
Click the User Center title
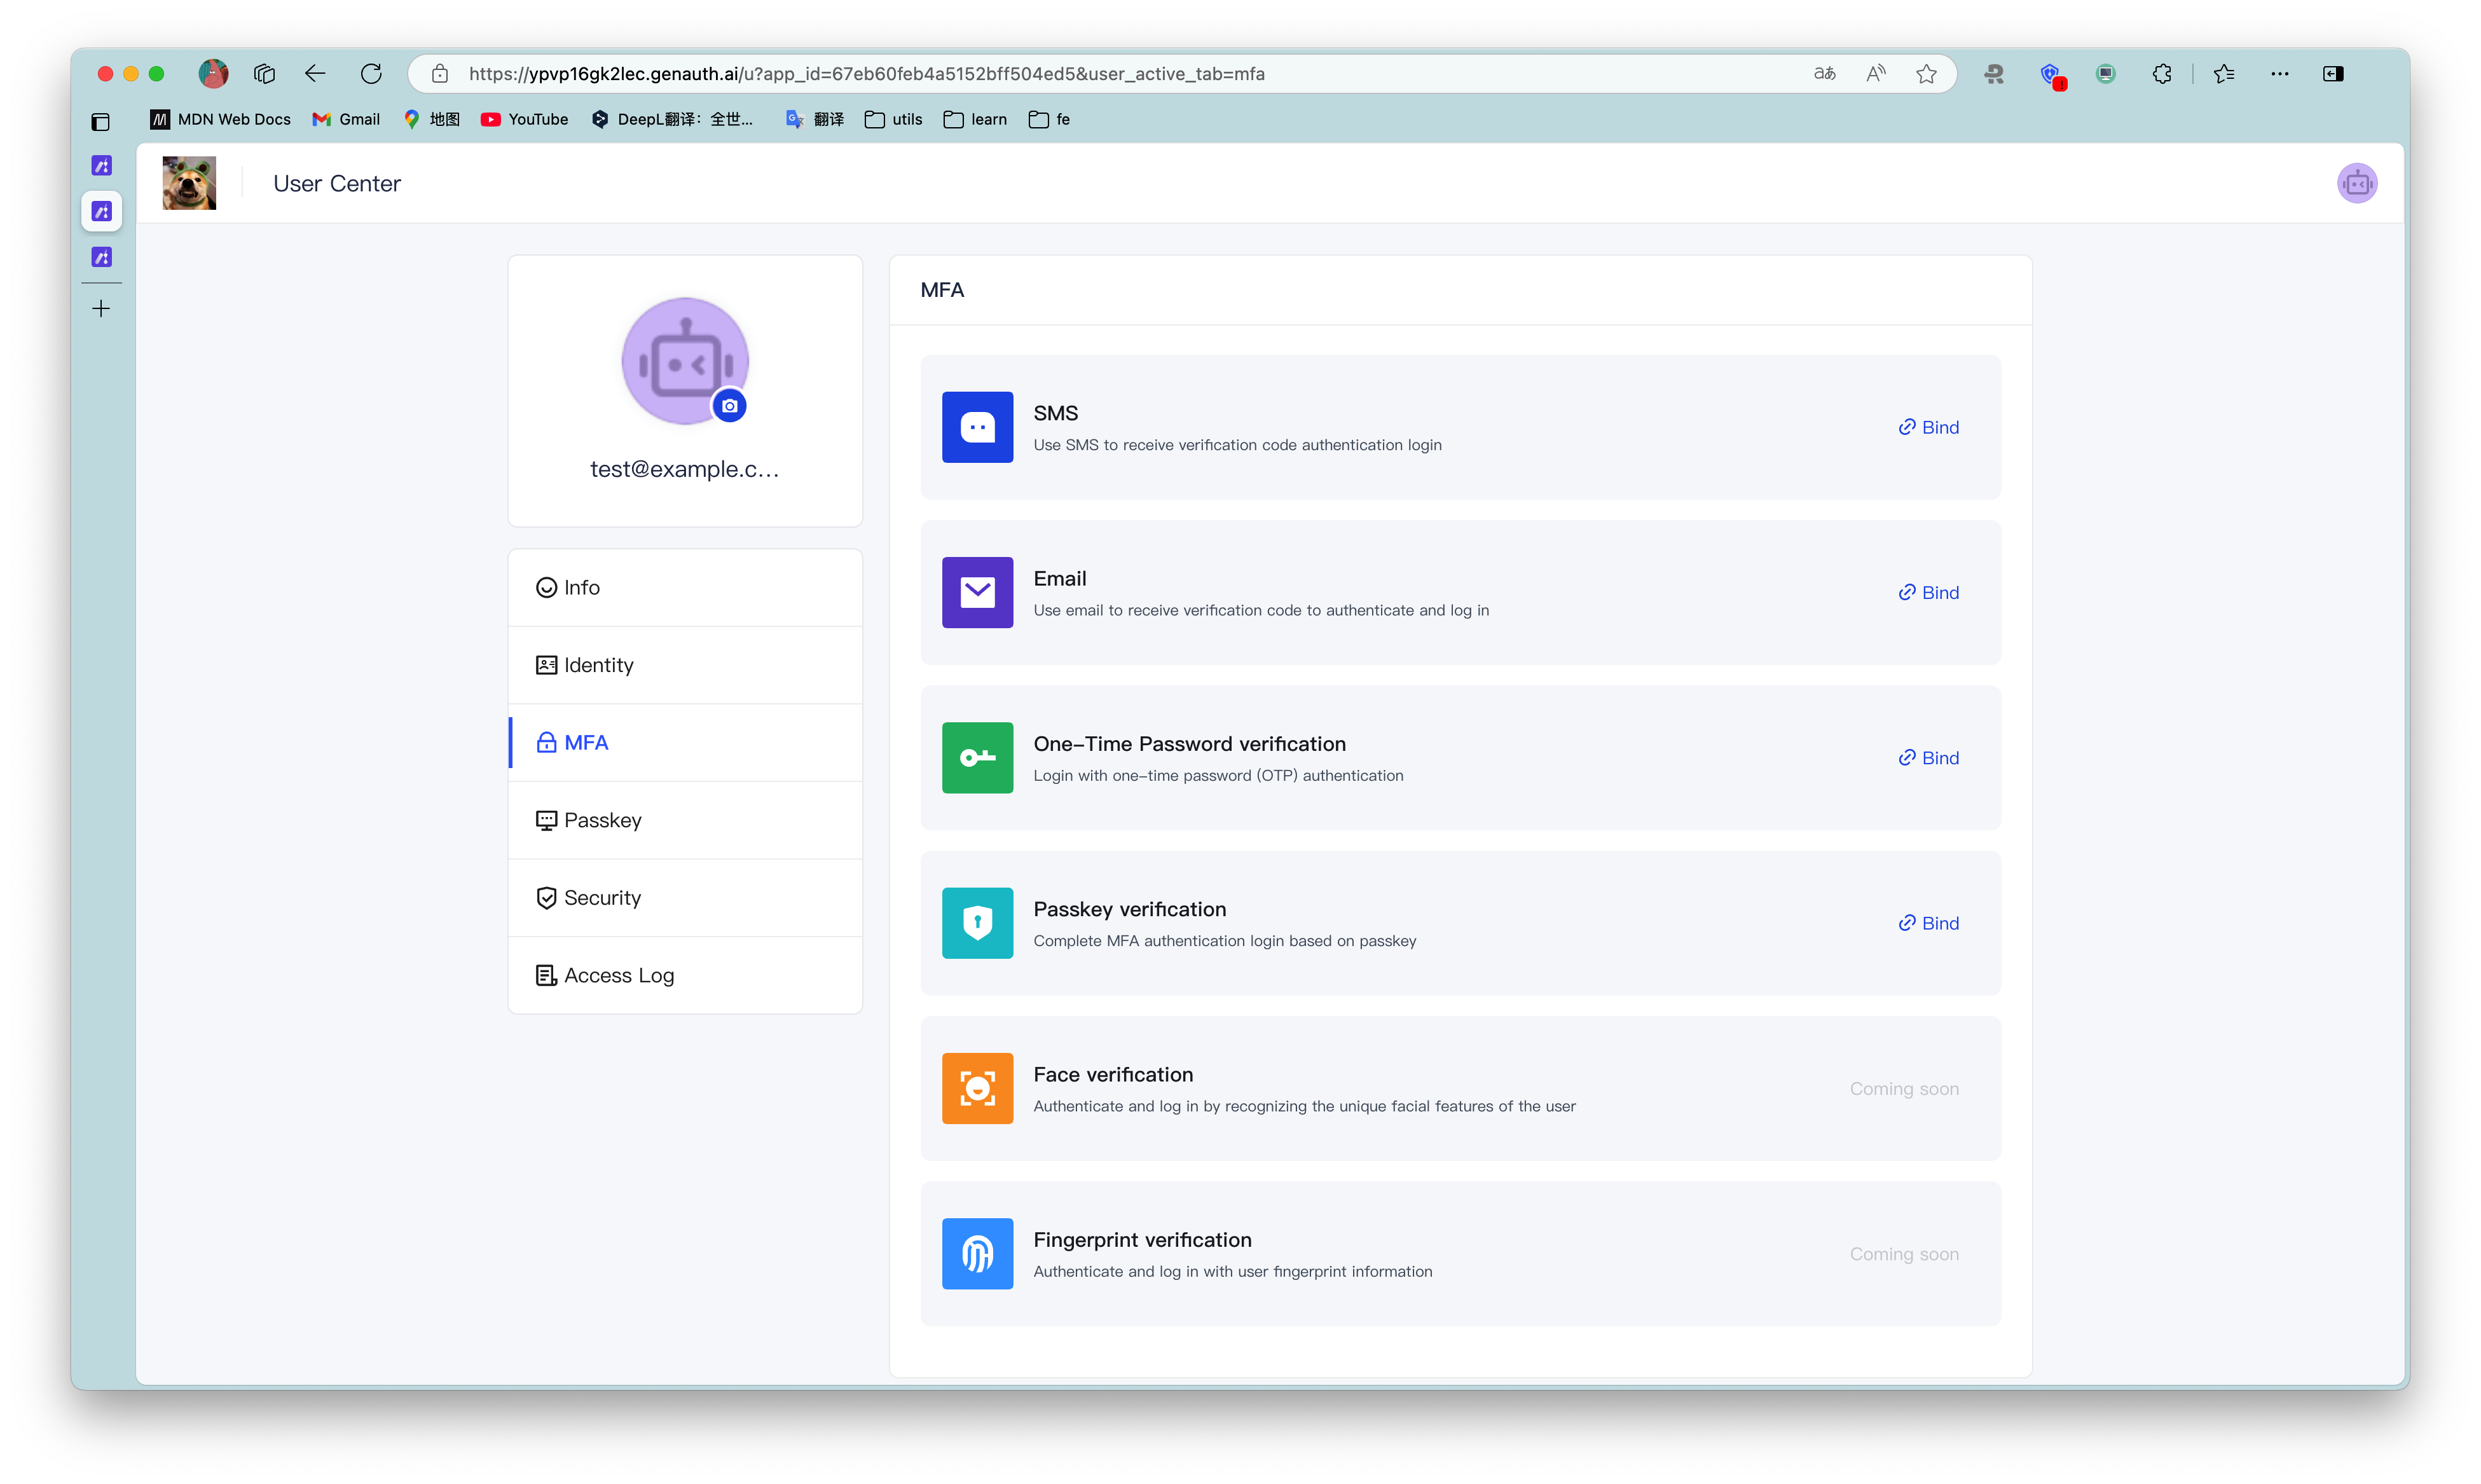(337, 184)
